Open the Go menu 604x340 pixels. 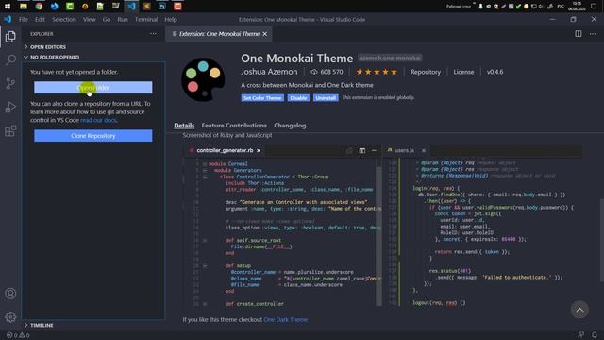point(107,19)
